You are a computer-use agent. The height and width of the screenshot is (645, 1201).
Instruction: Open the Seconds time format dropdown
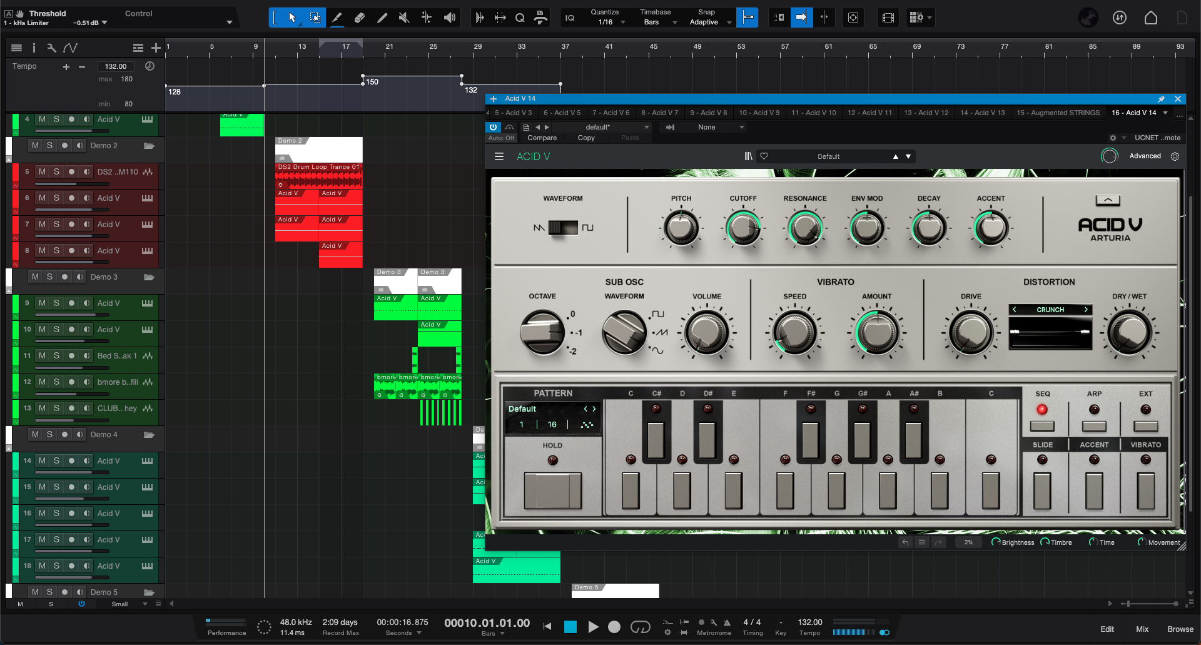[x=403, y=633]
